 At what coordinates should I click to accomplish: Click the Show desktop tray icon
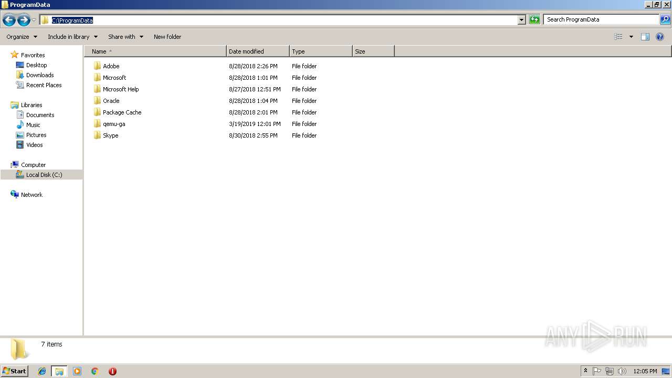tap(666, 371)
